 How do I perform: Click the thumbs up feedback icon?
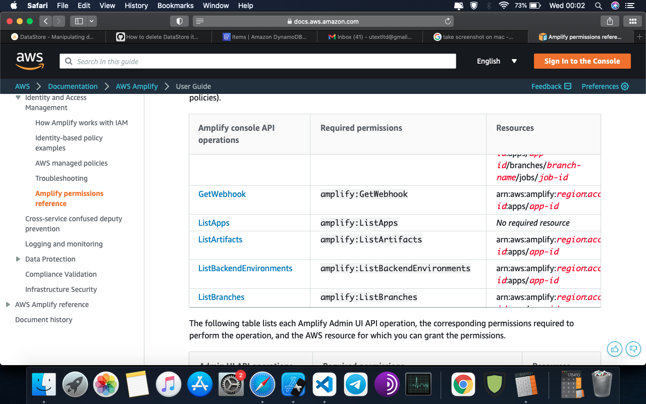tap(614, 348)
